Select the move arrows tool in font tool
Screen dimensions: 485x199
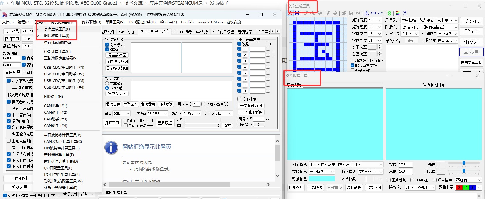pyautogui.click(x=335, y=13)
